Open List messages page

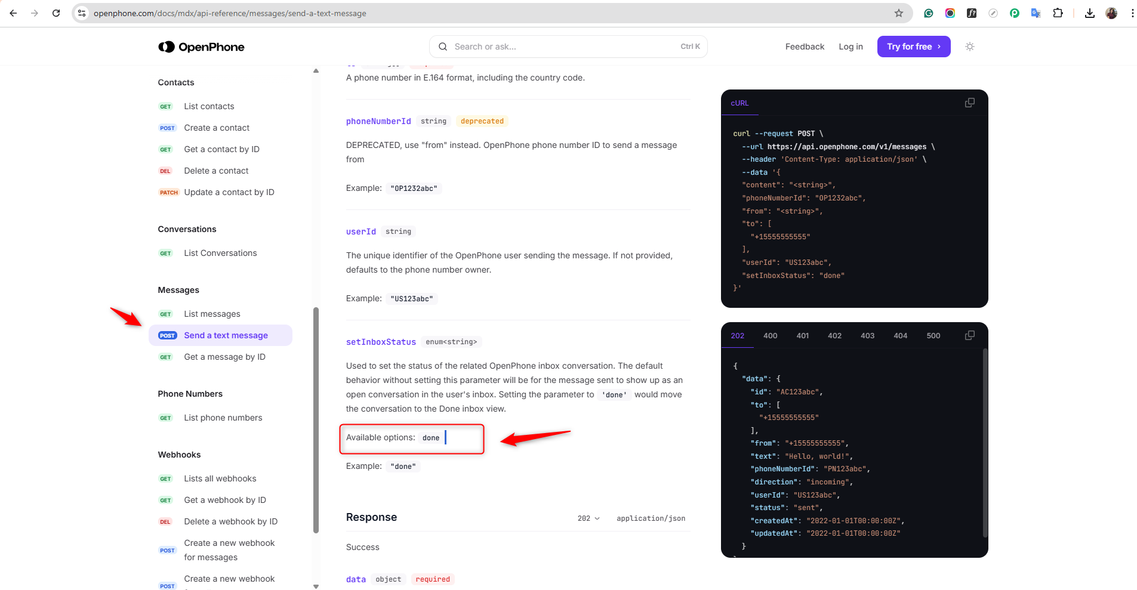click(x=212, y=314)
